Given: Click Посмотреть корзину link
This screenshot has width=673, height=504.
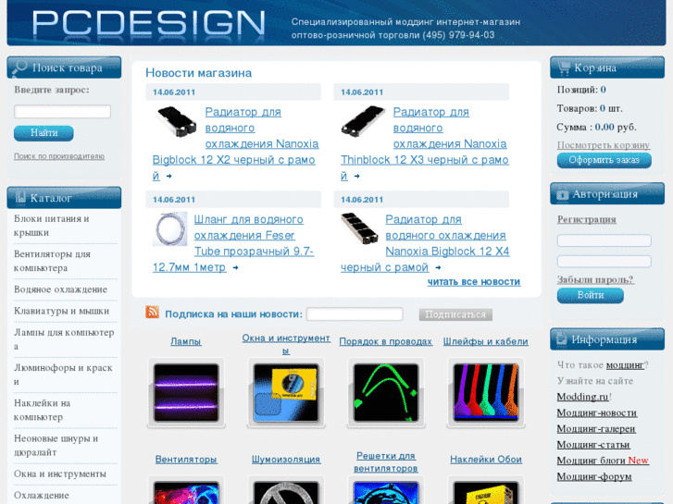Looking at the screenshot, I should (x=604, y=145).
